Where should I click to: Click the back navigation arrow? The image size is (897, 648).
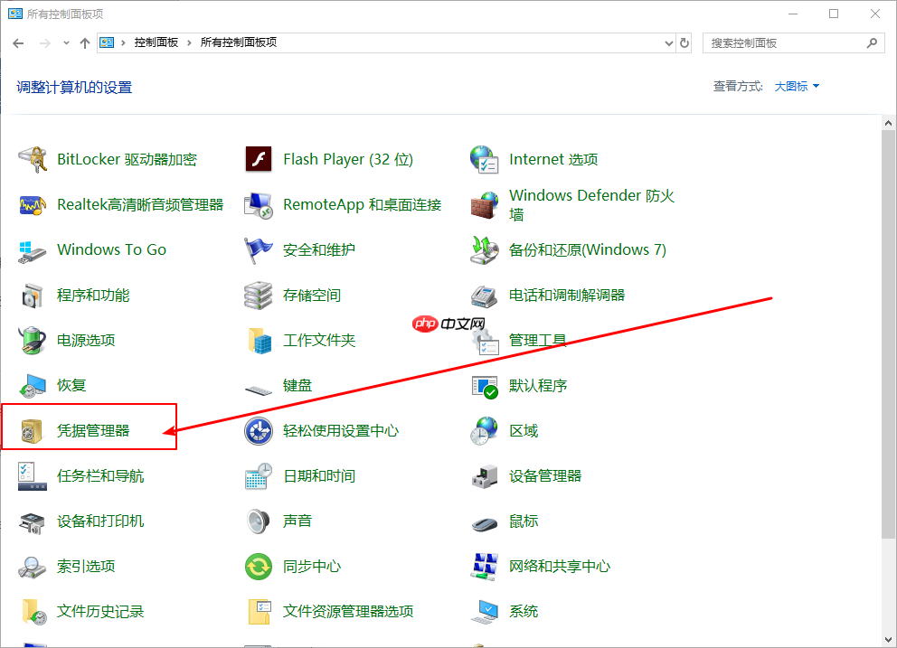coord(18,42)
